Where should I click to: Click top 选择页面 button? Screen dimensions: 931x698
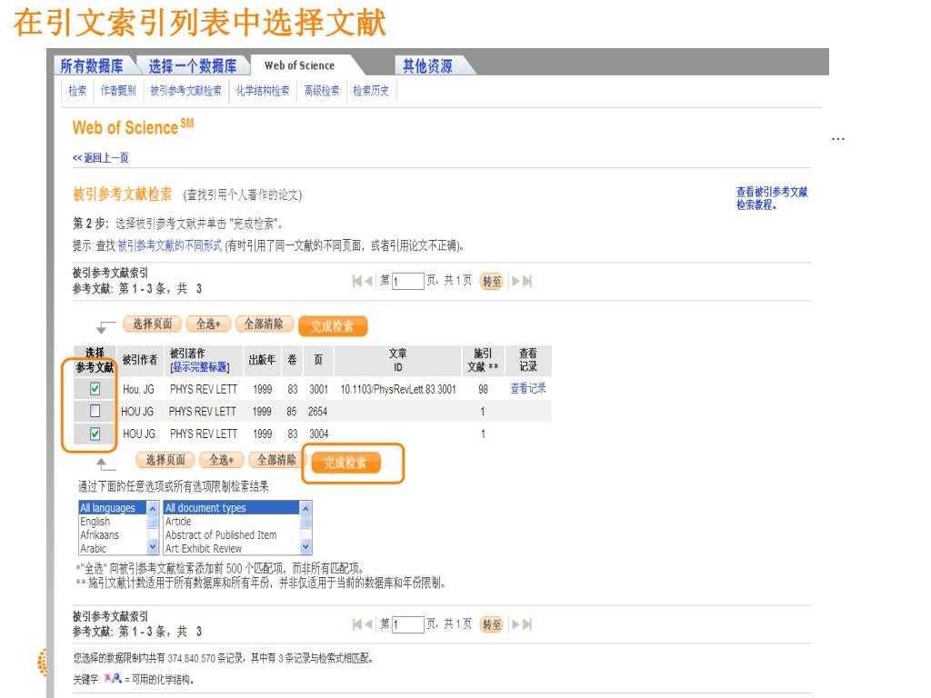click(152, 324)
